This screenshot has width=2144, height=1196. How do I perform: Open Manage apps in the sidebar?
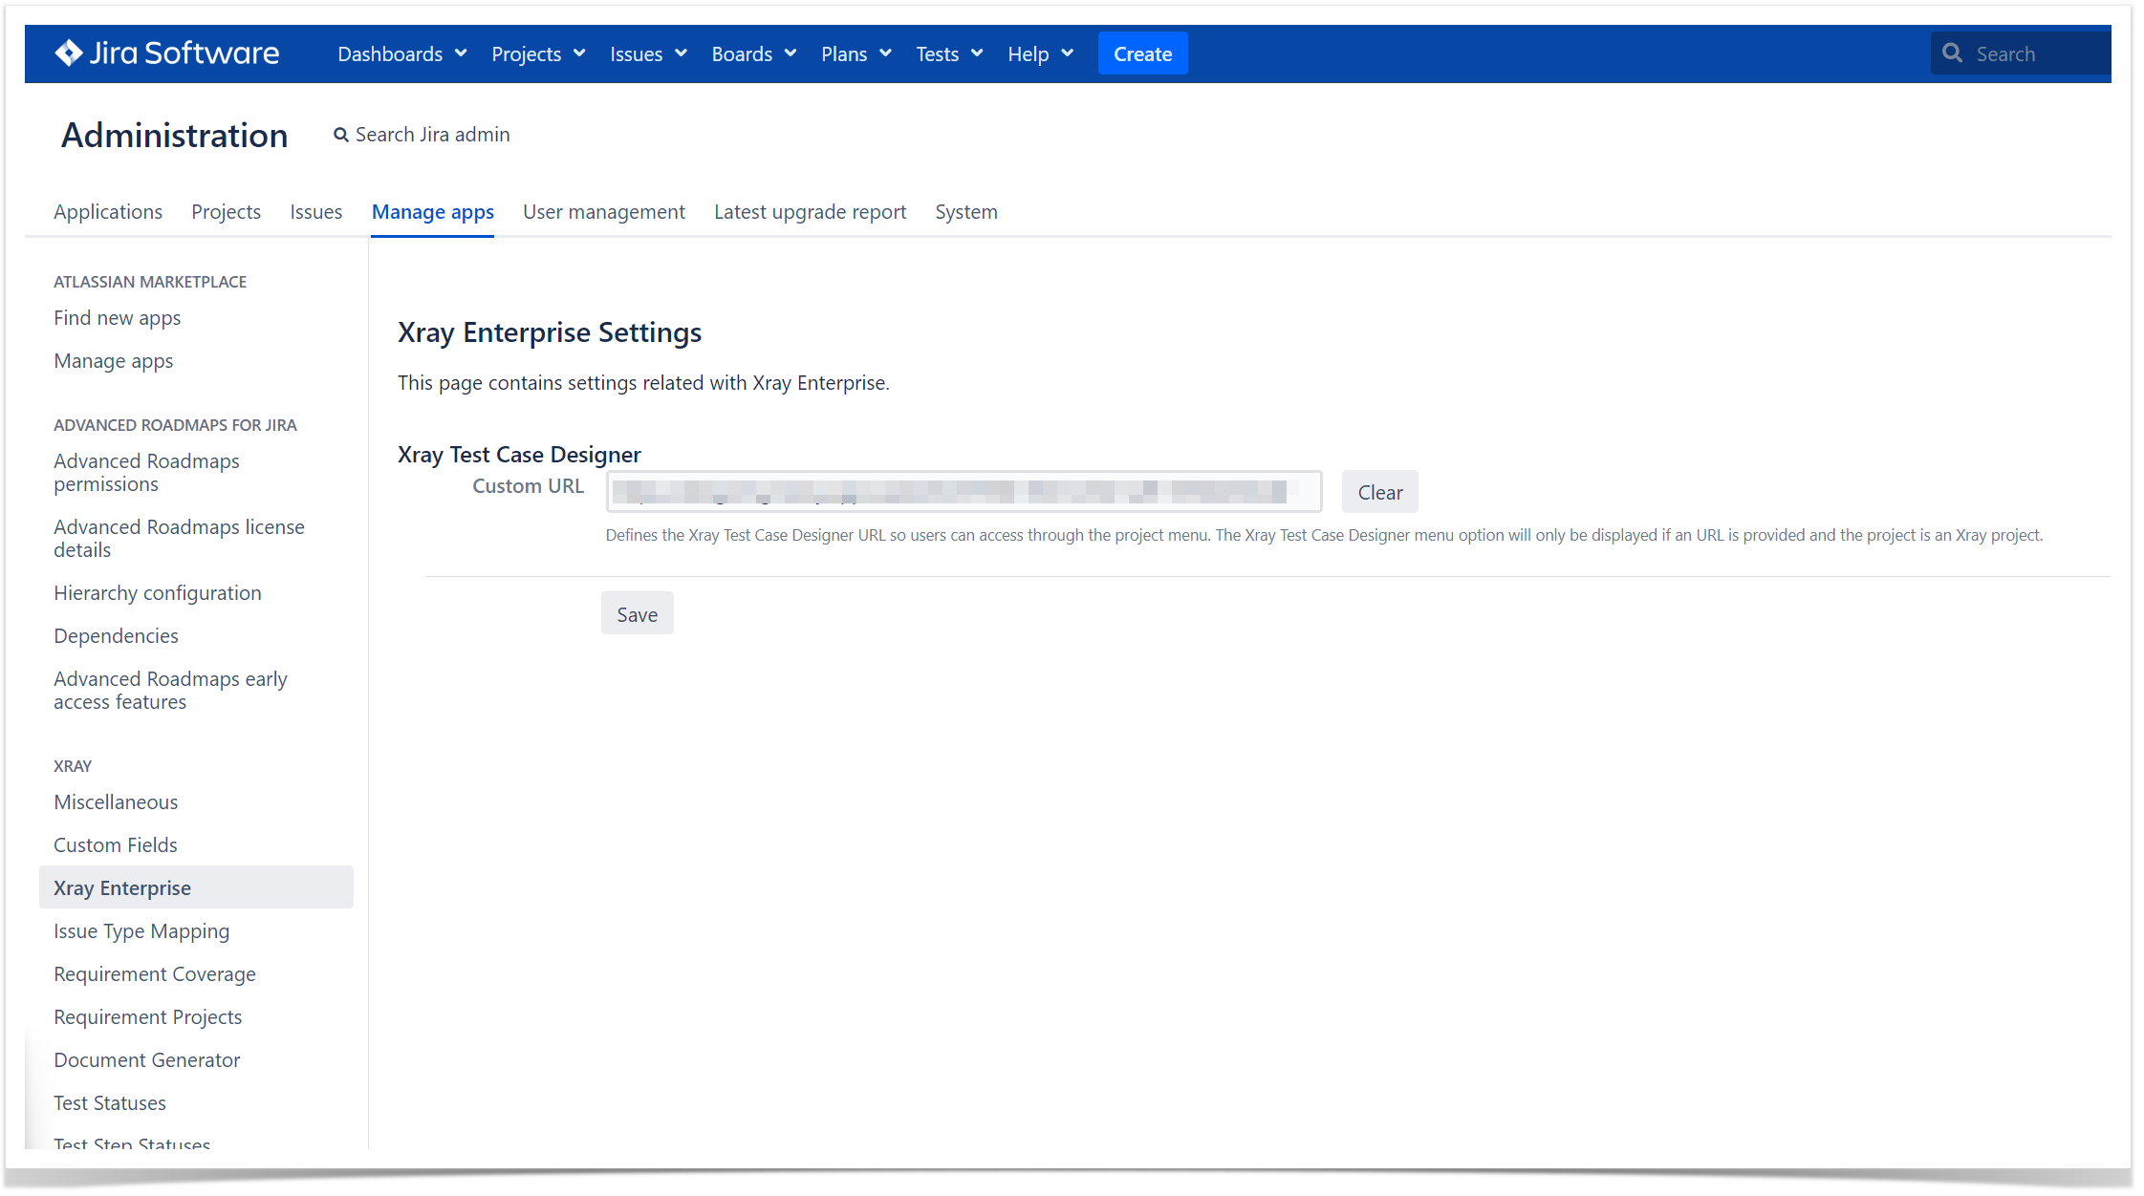114,361
